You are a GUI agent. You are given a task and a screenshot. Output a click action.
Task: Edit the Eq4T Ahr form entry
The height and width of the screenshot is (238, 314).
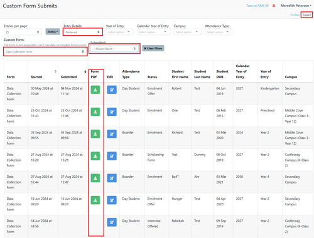pyautogui.click(x=112, y=178)
